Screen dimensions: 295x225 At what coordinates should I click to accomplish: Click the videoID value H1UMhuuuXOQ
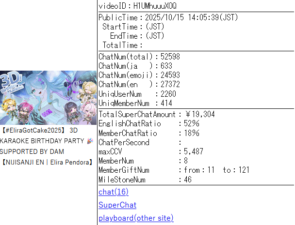tap(155, 6)
